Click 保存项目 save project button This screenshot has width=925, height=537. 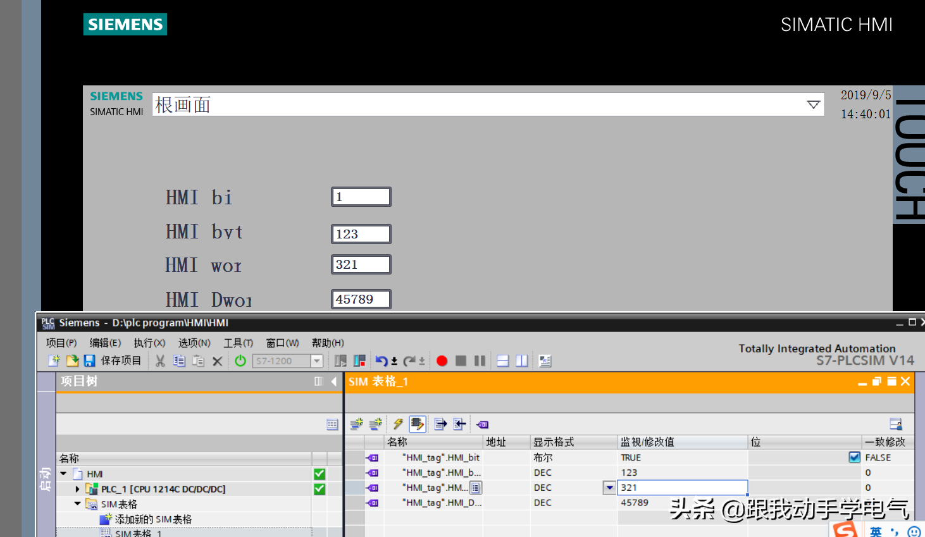tap(113, 361)
